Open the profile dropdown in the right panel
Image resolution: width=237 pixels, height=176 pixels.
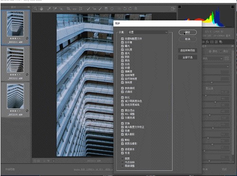click(x=213, y=59)
